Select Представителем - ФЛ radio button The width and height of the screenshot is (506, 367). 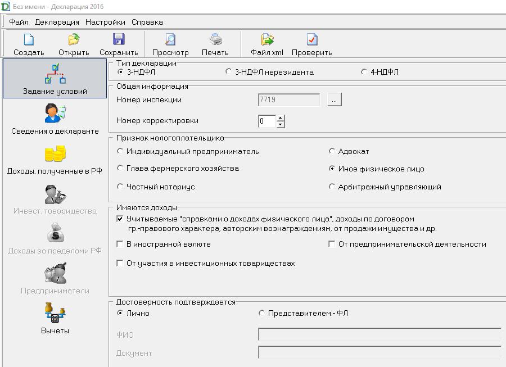[x=261, y=313]
